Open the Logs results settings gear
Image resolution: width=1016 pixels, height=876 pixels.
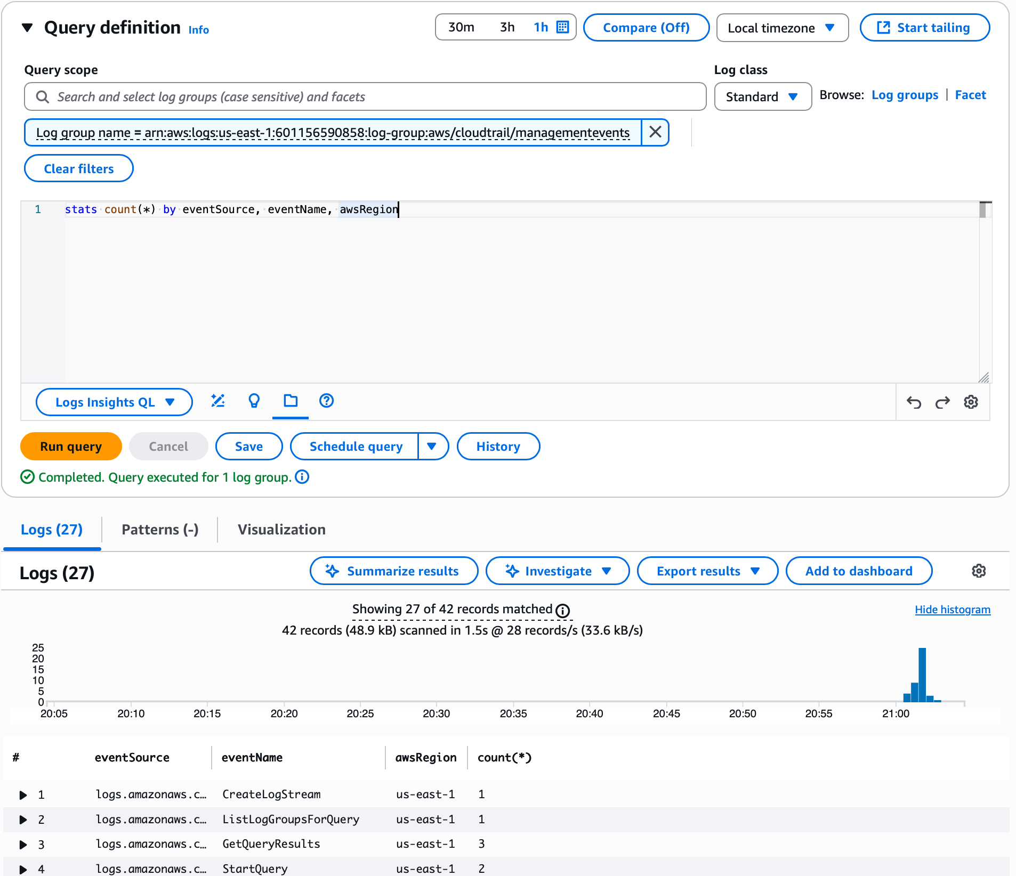979,571
